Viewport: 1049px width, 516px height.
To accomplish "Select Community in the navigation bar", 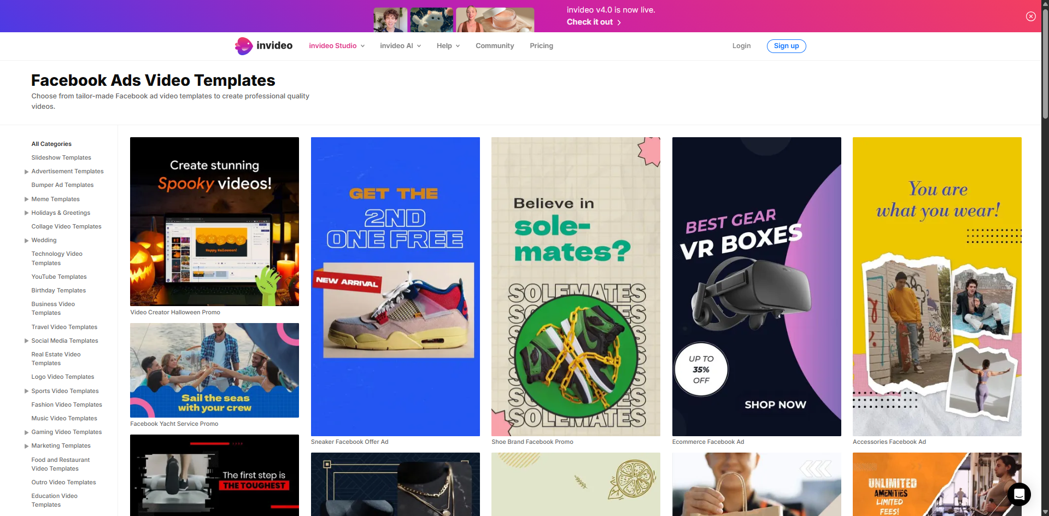I will pos(494,46).
